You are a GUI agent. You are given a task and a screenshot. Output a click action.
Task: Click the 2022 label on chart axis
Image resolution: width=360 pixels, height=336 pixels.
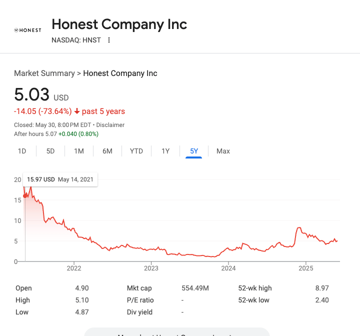pyautogui.click(x=74, y=268)
